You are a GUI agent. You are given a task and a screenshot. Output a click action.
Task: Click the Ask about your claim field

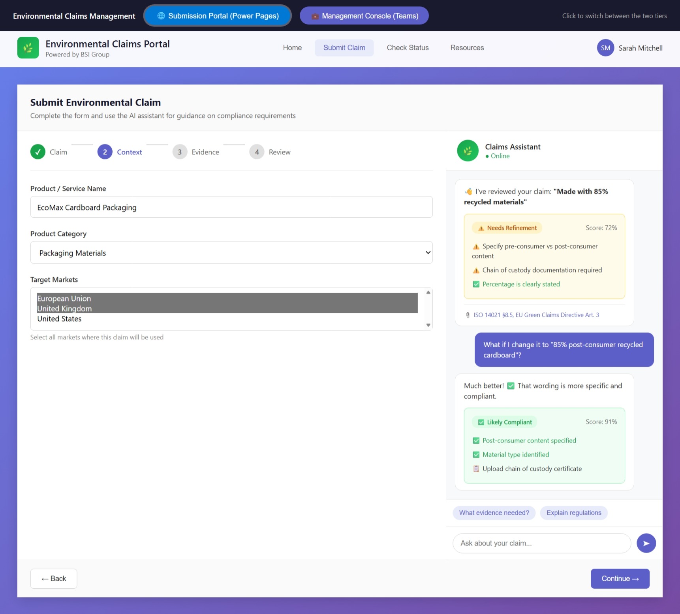(x=541, y=543)
